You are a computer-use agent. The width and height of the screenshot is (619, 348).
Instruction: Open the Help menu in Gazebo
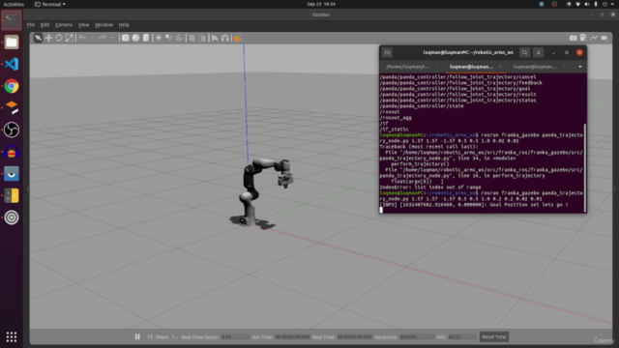[x=124, y=24]
